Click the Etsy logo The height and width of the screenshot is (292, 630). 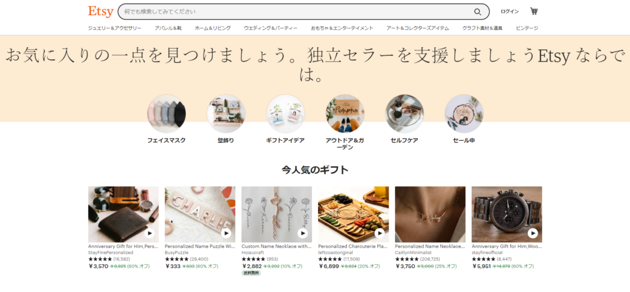(x=101, y=11)
